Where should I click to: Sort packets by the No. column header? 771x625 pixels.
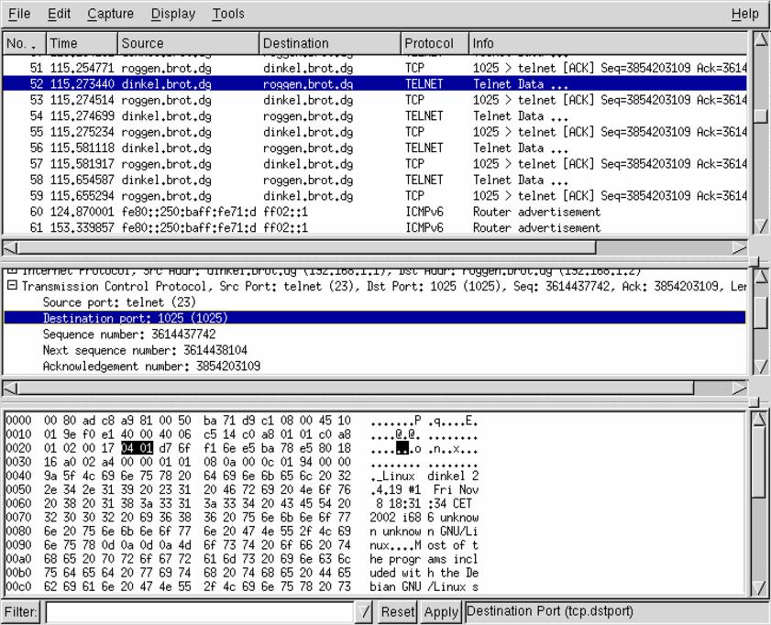click(22, 43)
